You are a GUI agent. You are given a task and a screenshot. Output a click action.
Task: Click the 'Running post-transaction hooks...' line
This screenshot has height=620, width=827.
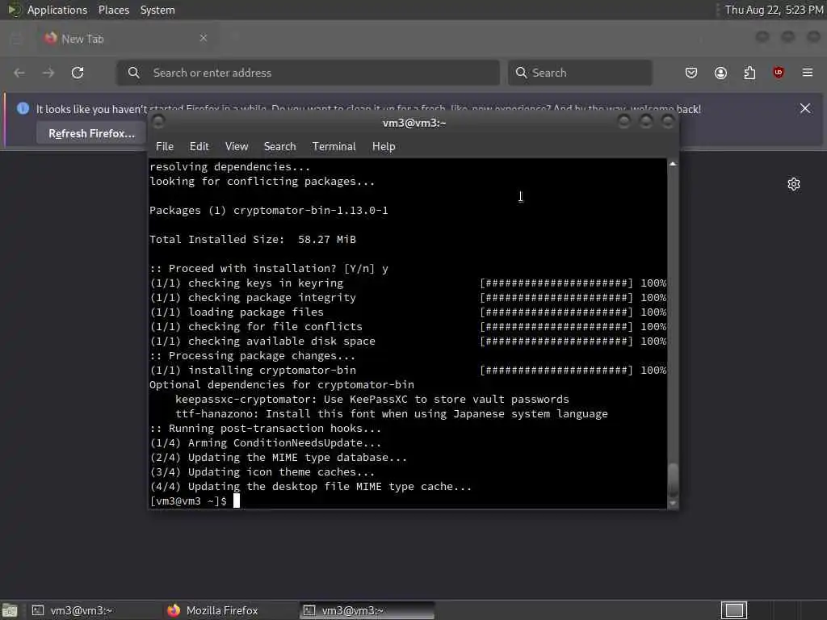coord(265,428)
